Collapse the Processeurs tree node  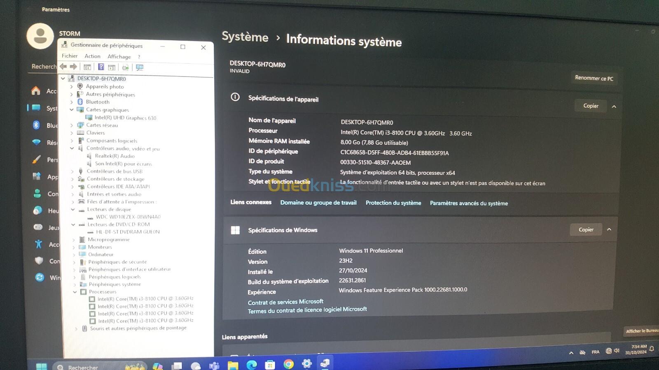click(x=75, y=292)
